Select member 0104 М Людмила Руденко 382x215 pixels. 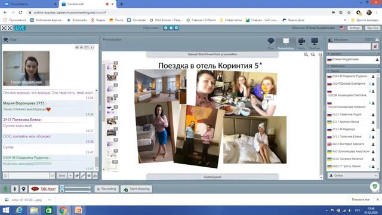pos(352,76)
